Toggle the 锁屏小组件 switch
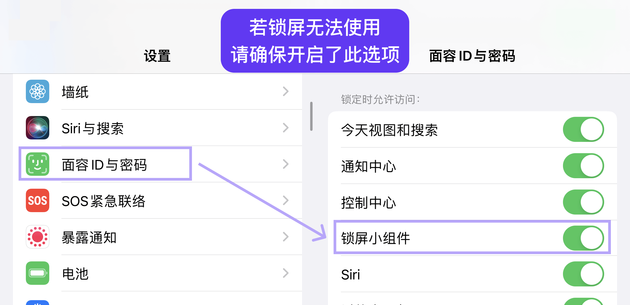 (x=583, y=238)
